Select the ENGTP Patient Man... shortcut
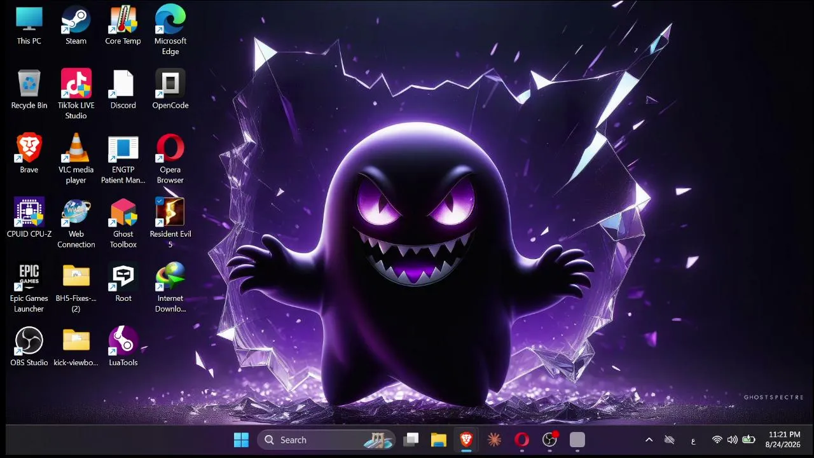 pos(123,159)
